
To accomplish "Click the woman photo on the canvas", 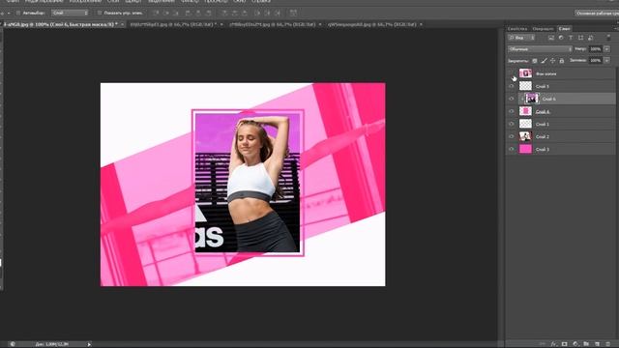I will pyautogui.click(x=248, y=183).
